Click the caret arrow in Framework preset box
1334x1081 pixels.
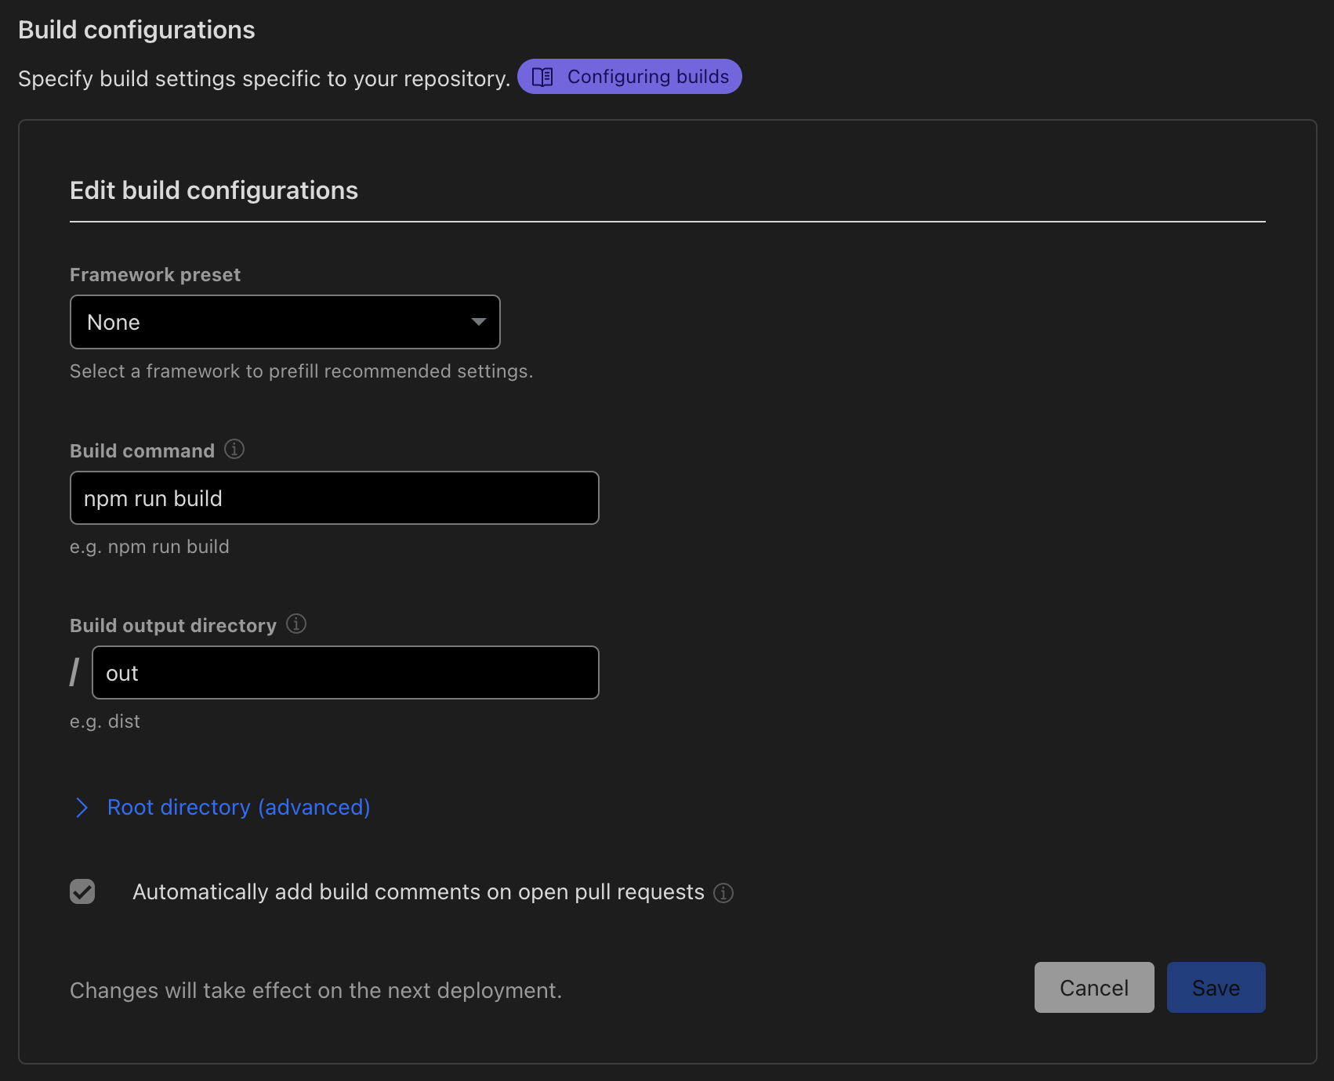click(x=478, y=322)
